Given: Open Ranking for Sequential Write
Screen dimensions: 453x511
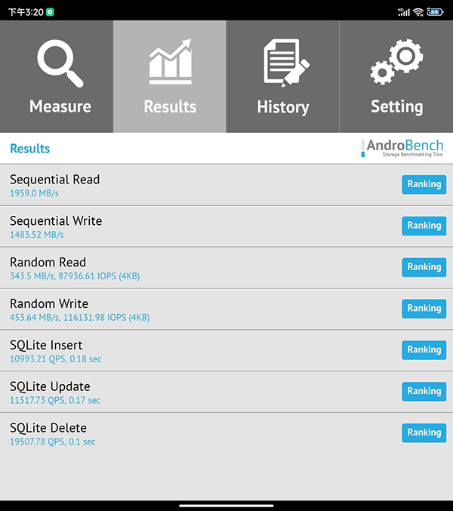Looking at the screenshot, I should [424, 226].
